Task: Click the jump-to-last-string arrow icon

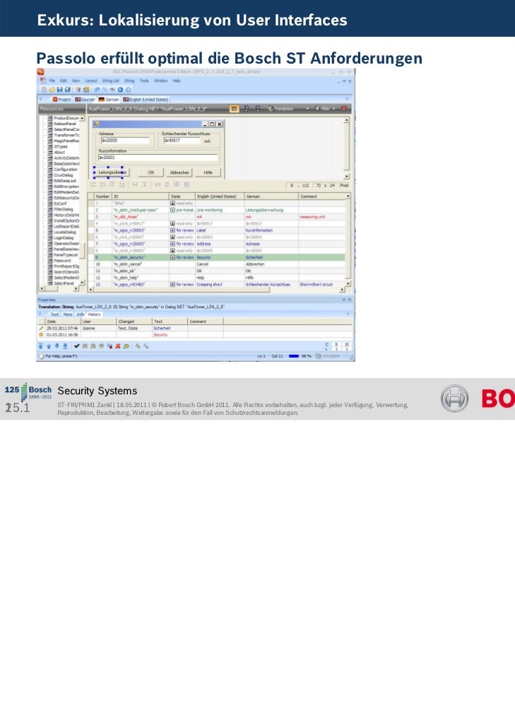Action: (65, 346)
